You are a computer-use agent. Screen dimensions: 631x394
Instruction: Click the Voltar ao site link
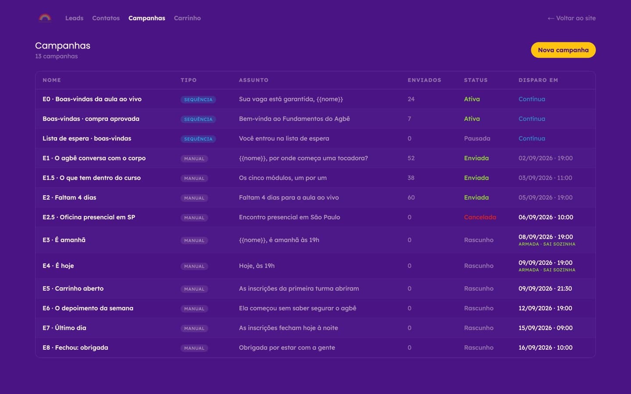(x=571, y=18)
